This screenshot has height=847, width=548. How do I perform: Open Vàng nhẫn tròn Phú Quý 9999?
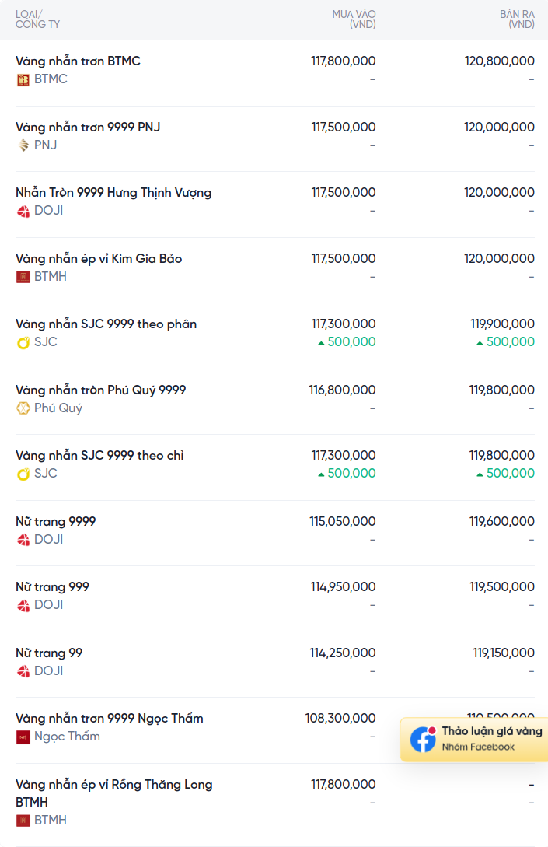tap(101, 390)
